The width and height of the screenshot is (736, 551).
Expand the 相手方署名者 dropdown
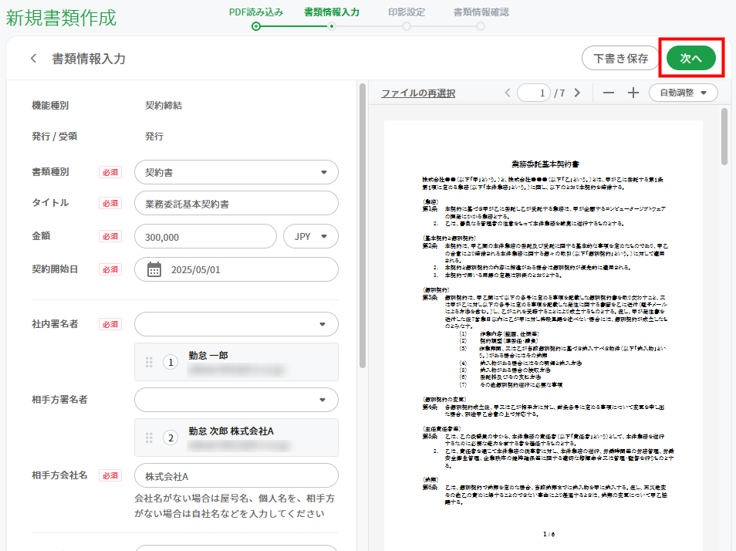tap(236, 400)
